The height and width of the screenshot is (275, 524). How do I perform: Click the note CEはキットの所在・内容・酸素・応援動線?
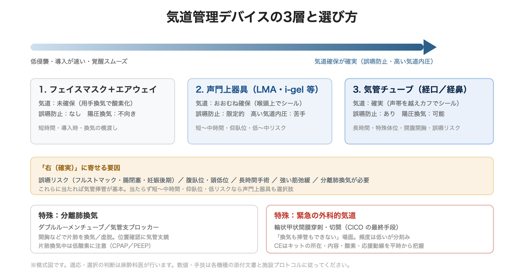point(349,246)
